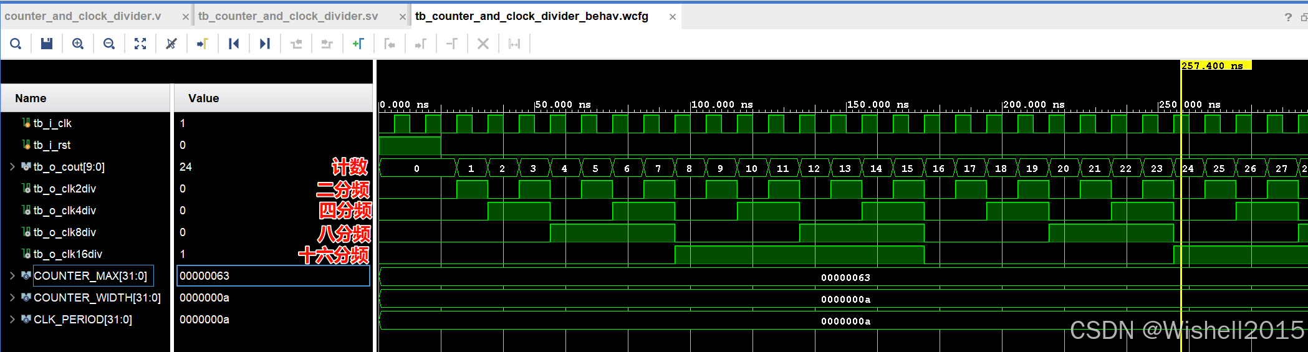Add a marker to the waveform
The height and width of the screenshot is (352, 1308).
tap(358, 44)
